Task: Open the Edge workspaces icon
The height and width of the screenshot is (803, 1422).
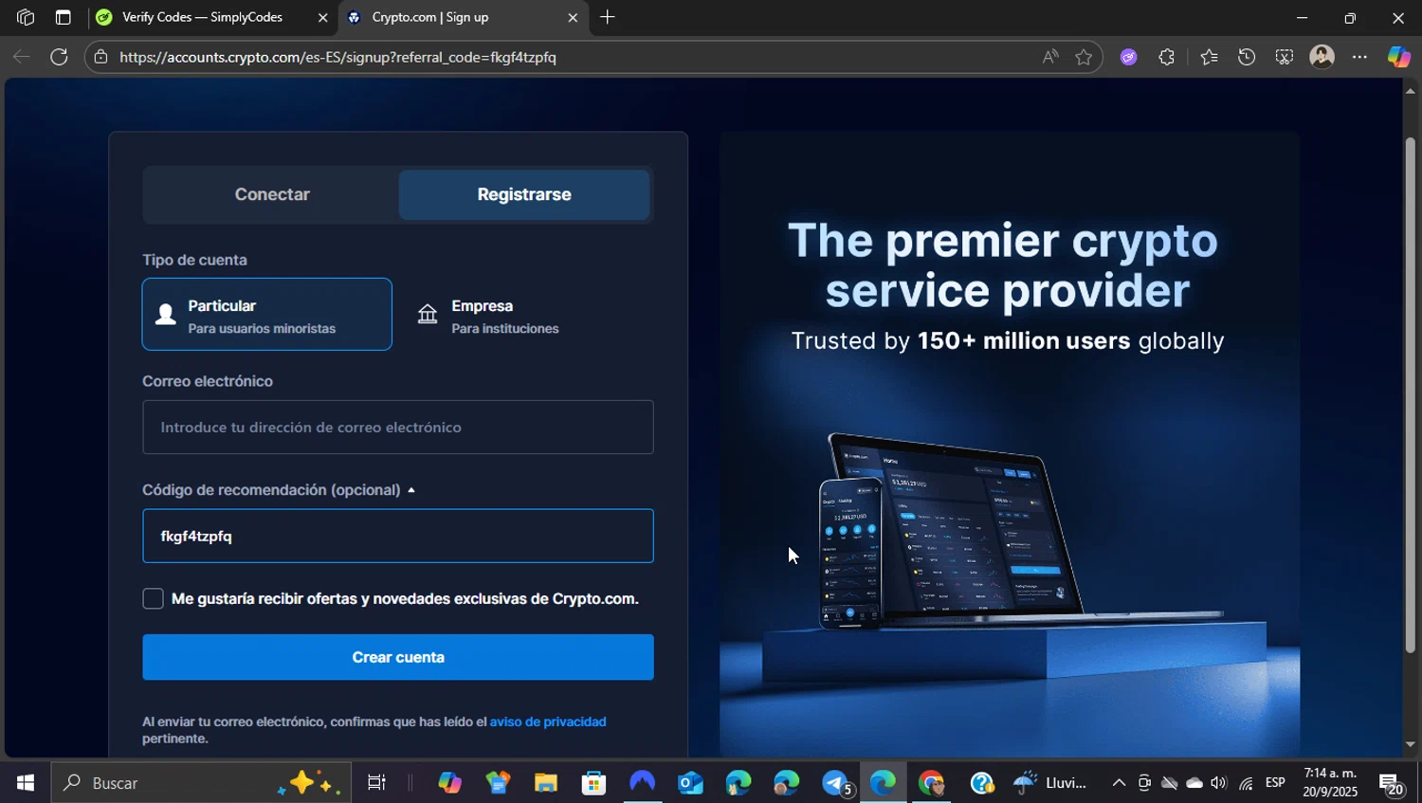Action: (x=26, y=17)
